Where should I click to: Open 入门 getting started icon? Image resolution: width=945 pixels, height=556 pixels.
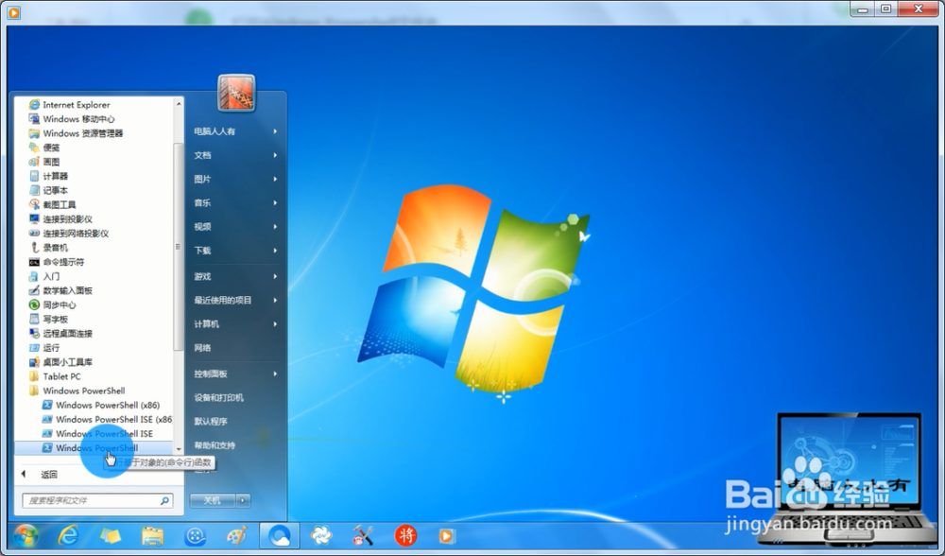(34, 276)
